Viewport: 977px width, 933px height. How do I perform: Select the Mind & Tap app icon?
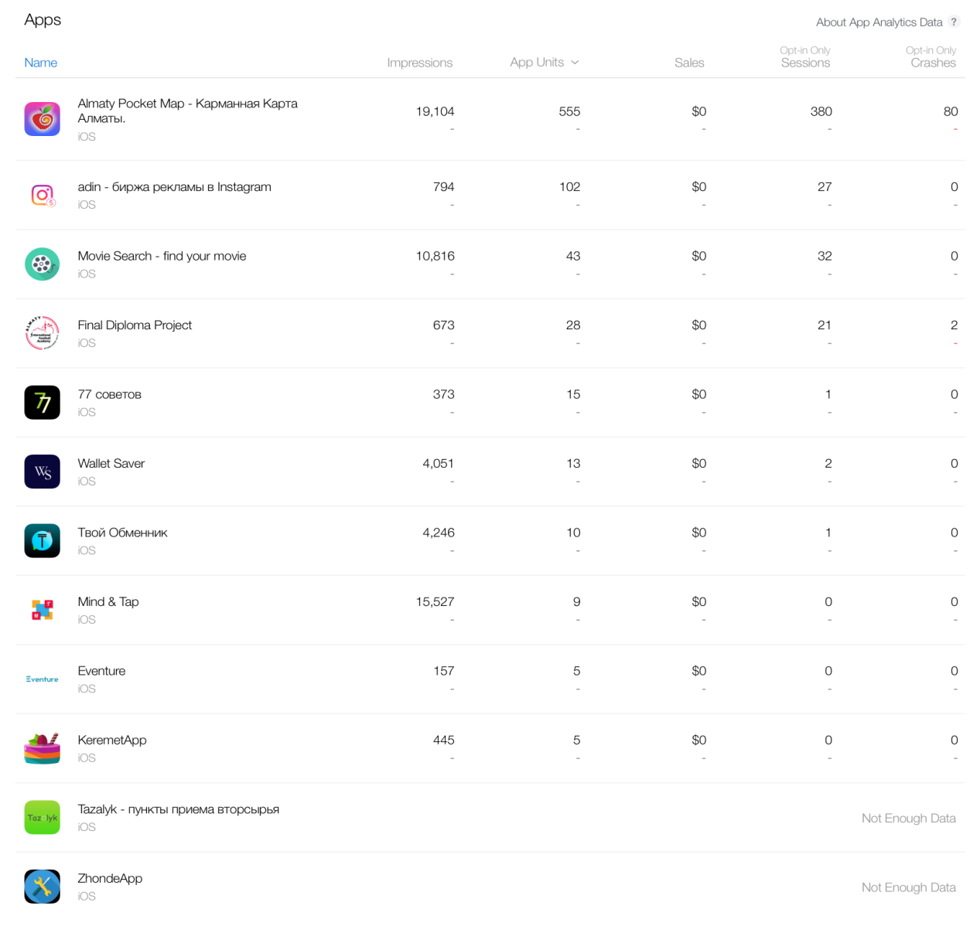[x=42, y=610]
